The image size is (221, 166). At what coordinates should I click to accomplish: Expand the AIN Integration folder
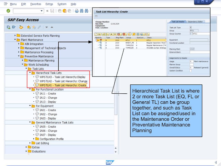tap(19, 44)
